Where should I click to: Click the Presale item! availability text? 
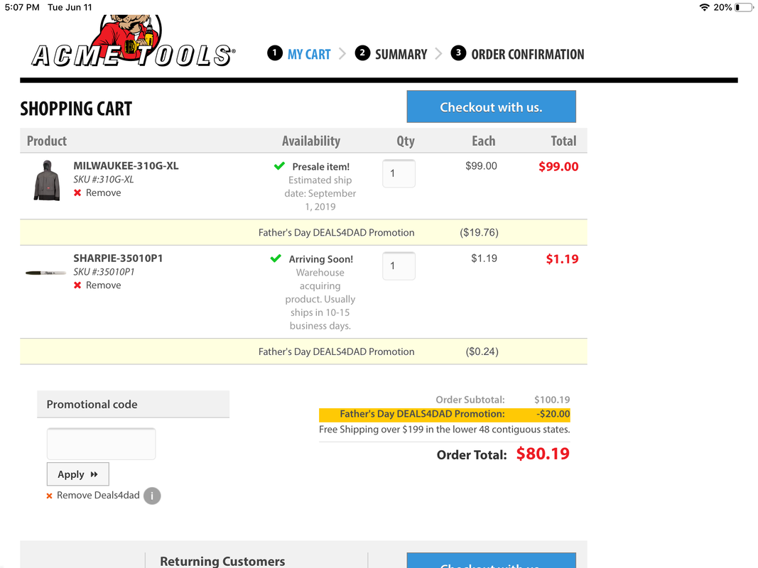tap(321, 167)
